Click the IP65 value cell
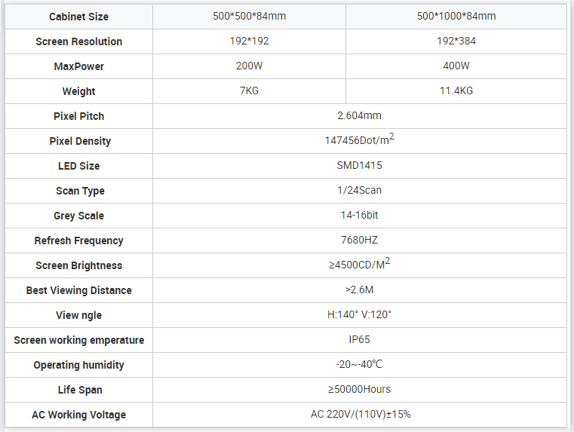574x432 pixels. [359, 340]
